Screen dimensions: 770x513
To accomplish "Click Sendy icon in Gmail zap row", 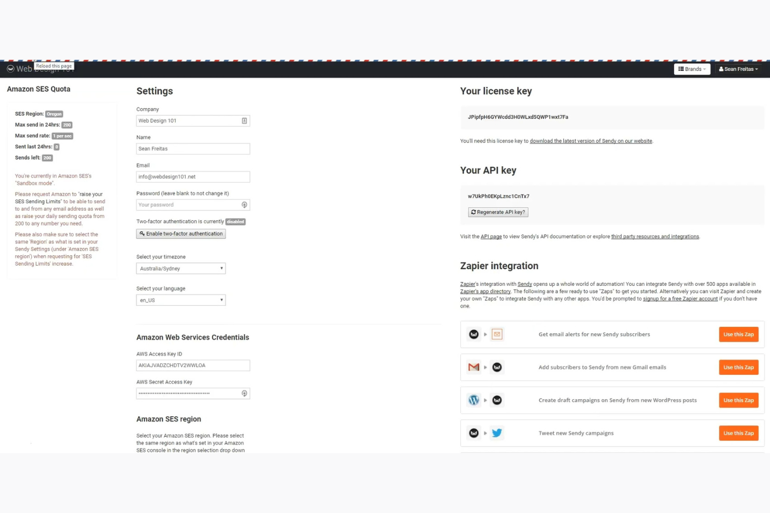I will 497,367.
